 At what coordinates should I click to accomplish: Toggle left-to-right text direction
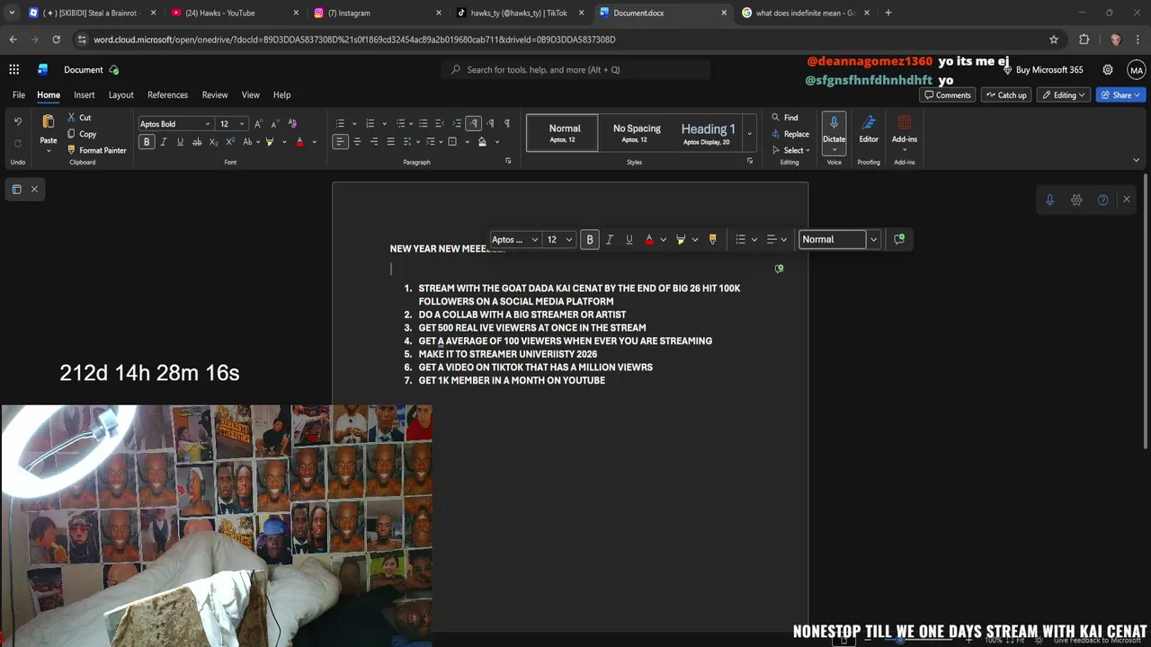pyautogui.click(x=474, y=124)
